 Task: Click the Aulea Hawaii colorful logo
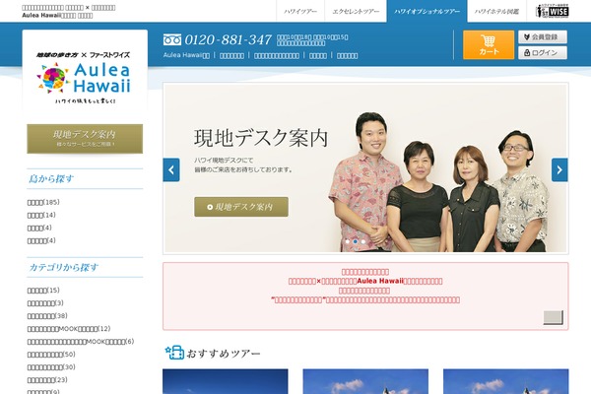click(x=84, y=78)
